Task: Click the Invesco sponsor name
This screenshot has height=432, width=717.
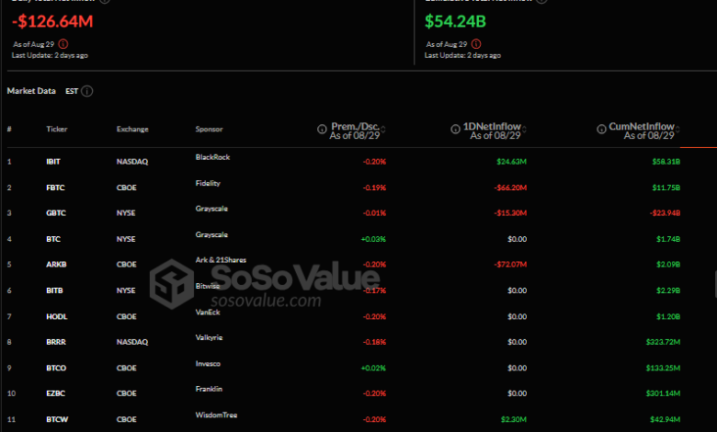Action: (208, 363)
